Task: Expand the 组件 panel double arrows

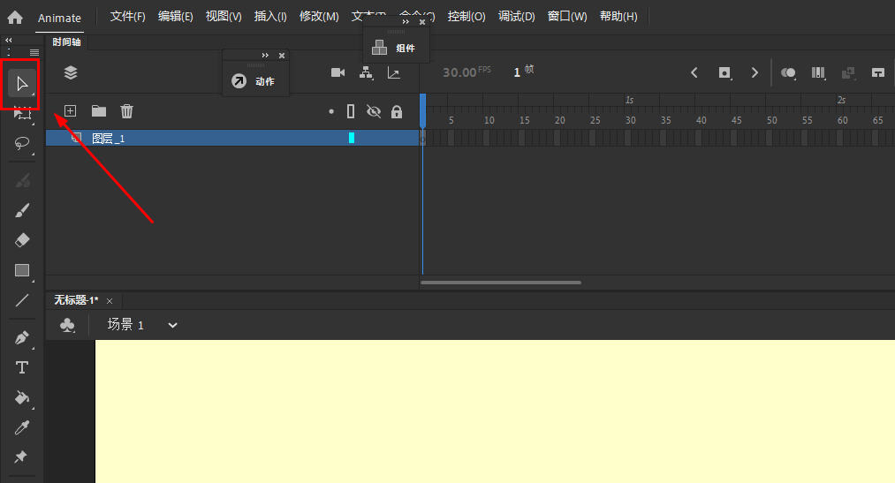Action: click(x=406, y=22)
